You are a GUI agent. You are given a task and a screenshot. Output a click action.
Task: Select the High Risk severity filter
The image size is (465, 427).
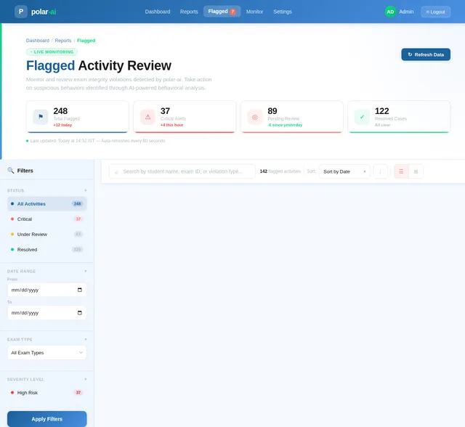tap(46, 393)
